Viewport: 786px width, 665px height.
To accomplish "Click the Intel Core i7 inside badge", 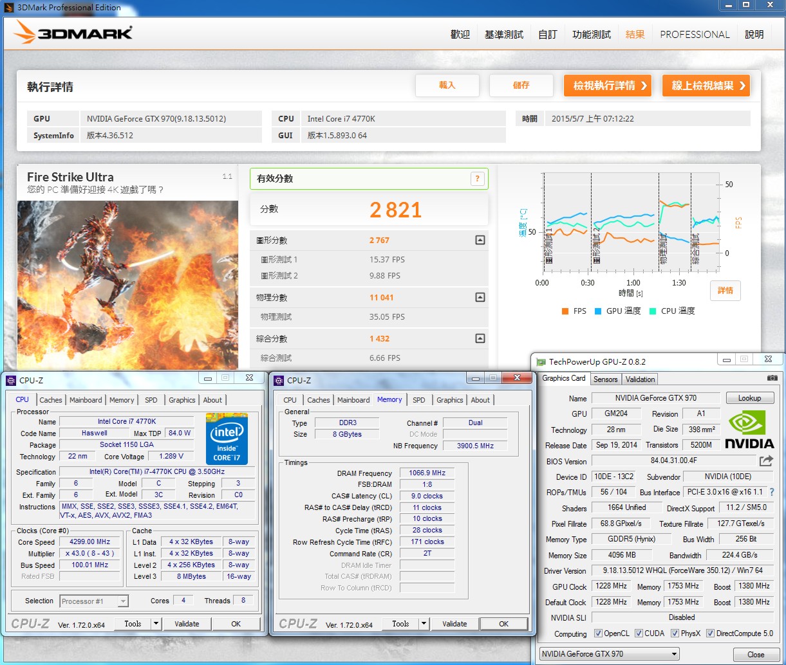I will (x=227, y=440).
